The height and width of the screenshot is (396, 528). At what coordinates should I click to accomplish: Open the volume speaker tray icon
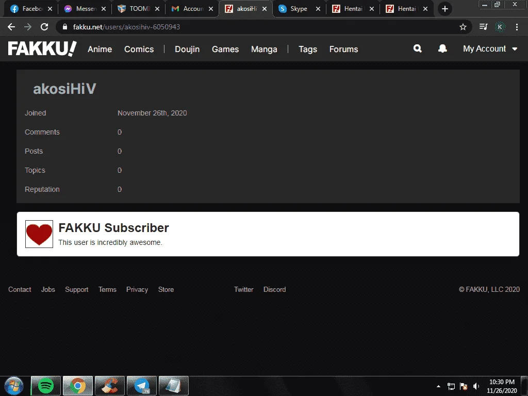point(476,386)
